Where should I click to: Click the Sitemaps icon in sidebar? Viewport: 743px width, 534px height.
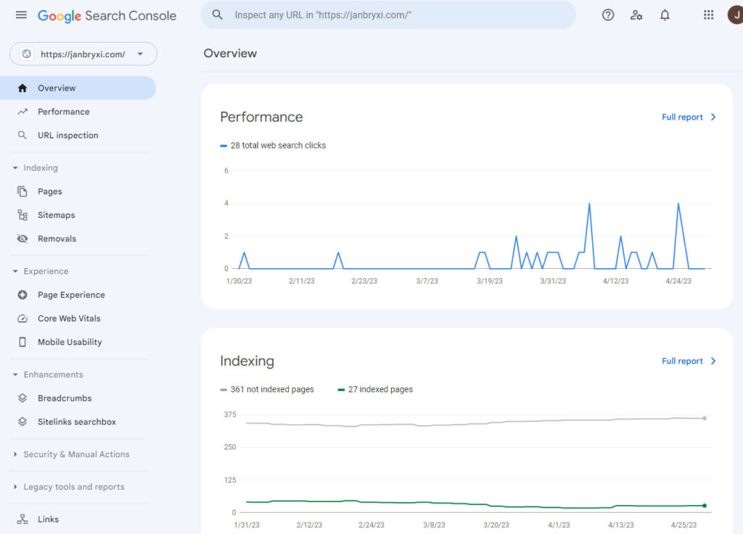tap(22, 215)
